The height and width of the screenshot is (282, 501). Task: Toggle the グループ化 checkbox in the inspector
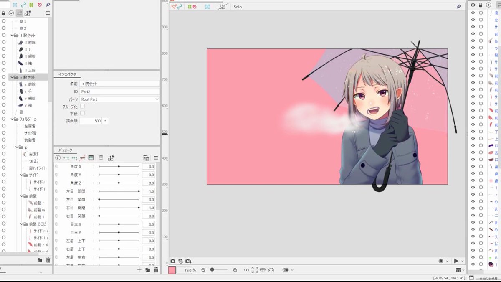click(83, 106)
